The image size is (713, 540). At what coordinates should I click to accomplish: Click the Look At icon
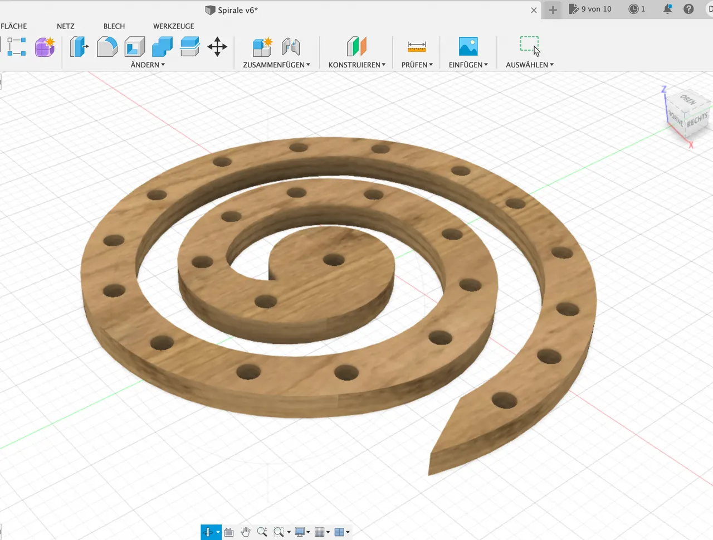[x=228, y=532]
